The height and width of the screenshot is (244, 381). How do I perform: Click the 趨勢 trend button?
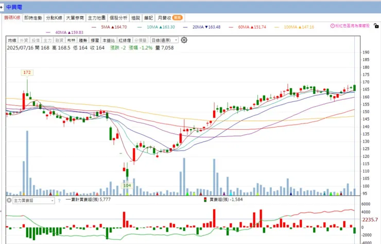83,40
